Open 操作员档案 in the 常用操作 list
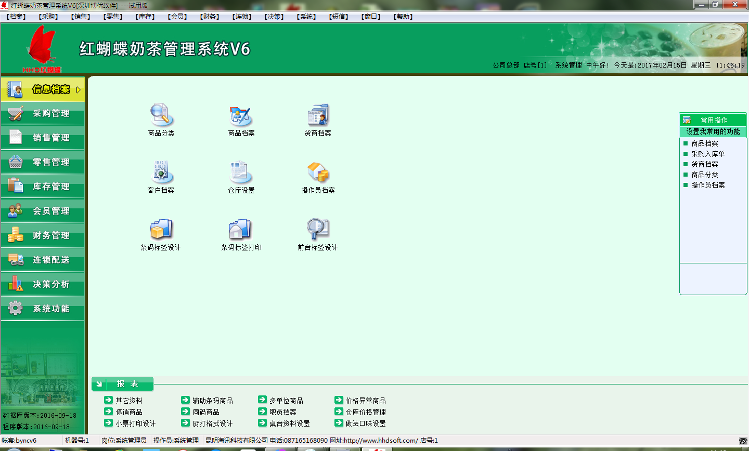The height and width of the screenshot is (451, 749). pyautogui.click(x=708, y=185)
